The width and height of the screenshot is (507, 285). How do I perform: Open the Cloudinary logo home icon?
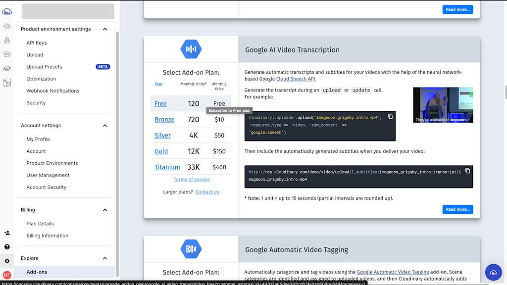[x=7, y=12]
